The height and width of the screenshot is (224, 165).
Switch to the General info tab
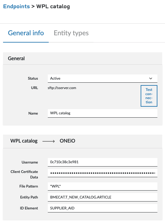[x=26, y=33]
